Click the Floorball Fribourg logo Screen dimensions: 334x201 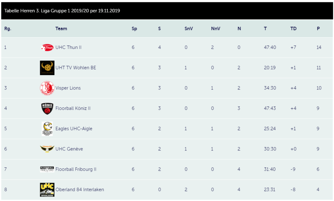(47, 169)
